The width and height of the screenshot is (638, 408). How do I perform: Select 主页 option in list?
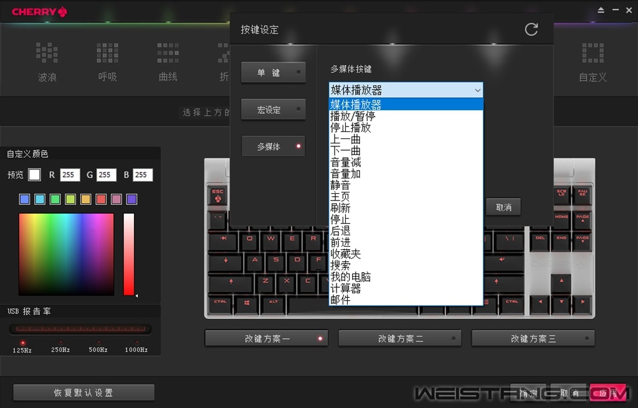406,197
